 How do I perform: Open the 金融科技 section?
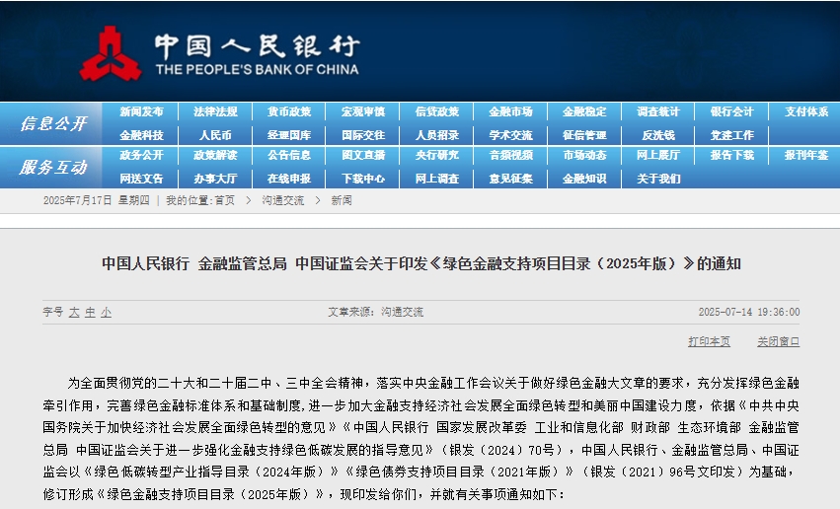141,135
